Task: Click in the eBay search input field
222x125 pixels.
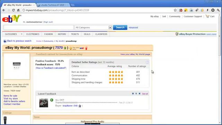Action: pyautogui.click(x=39, y=27)
